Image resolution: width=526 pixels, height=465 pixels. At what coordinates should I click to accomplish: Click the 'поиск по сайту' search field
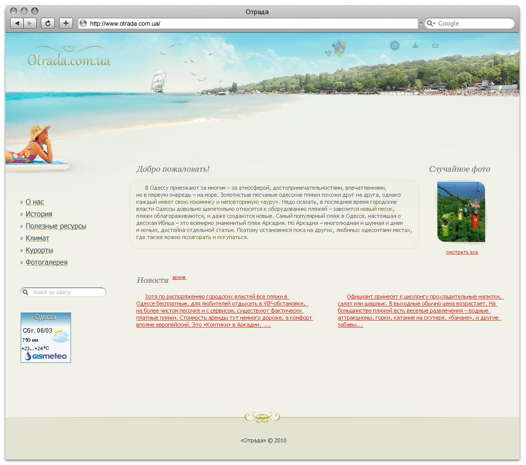point(67,292)
